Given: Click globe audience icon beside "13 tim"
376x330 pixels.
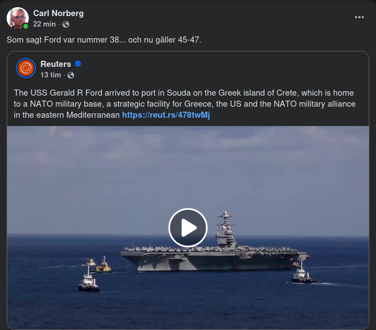Looking at the screenshot, I should (71, 75).
